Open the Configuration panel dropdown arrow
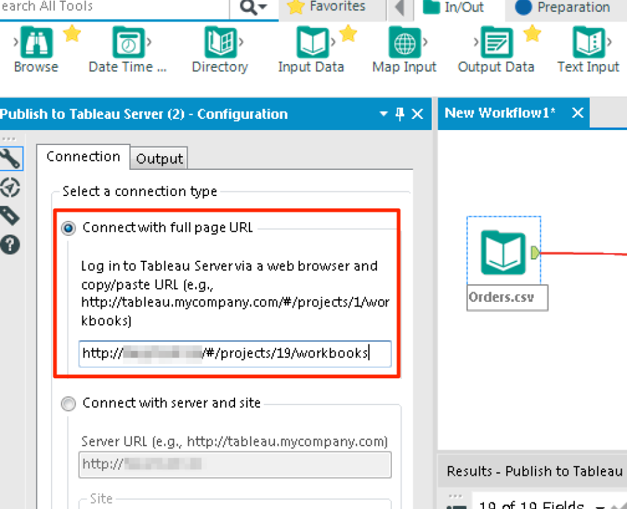The image size is (627, 509). click(x=383, y=113)
